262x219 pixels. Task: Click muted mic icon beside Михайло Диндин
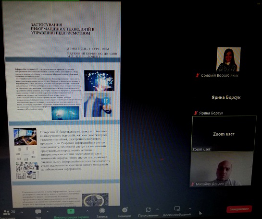coord(192,184)
